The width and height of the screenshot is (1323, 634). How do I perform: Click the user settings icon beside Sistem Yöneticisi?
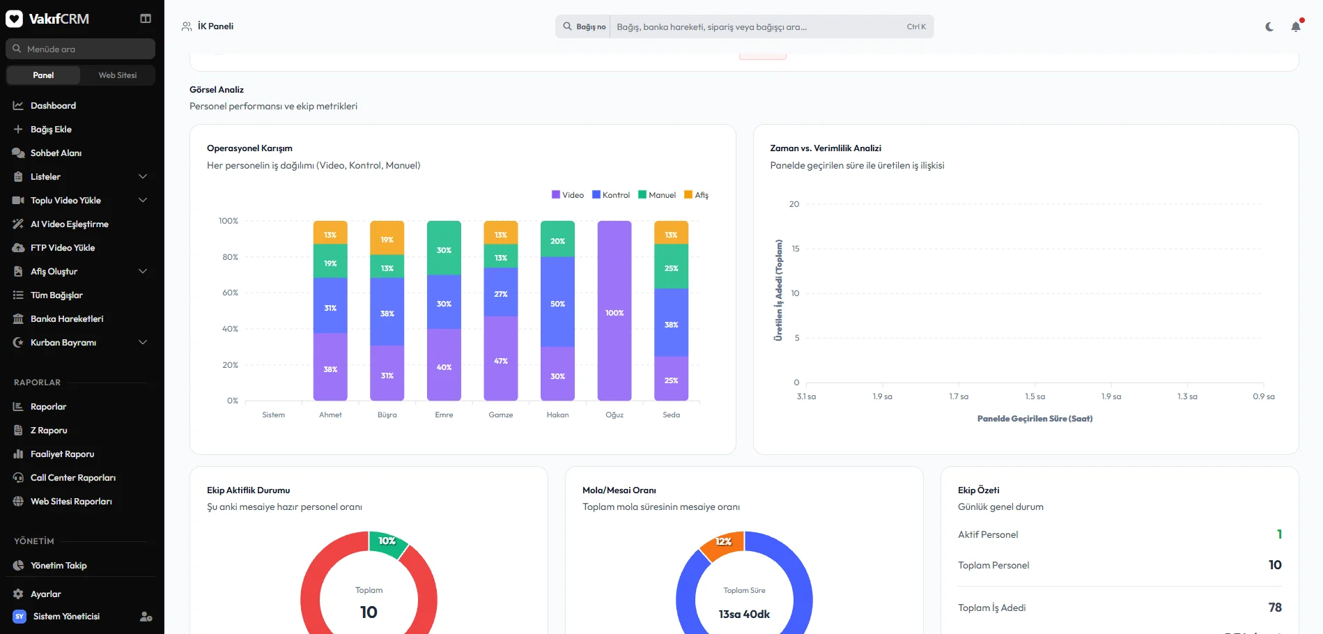click(x=146, y=617)
